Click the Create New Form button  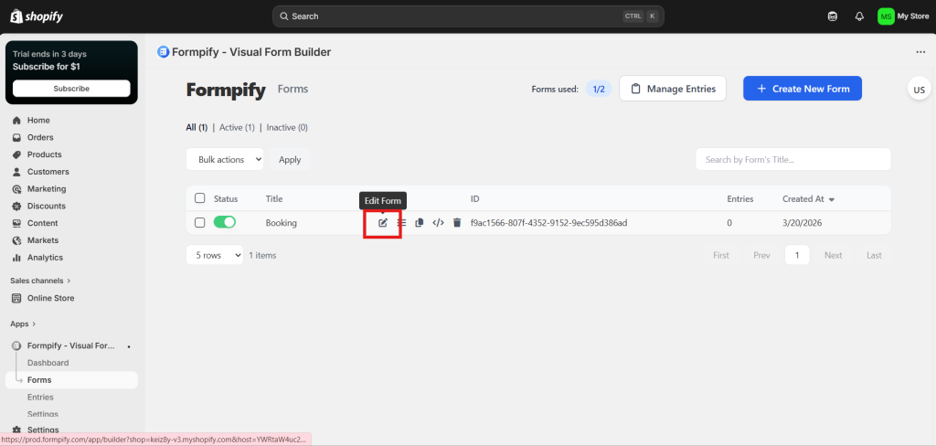click(802, 89)
